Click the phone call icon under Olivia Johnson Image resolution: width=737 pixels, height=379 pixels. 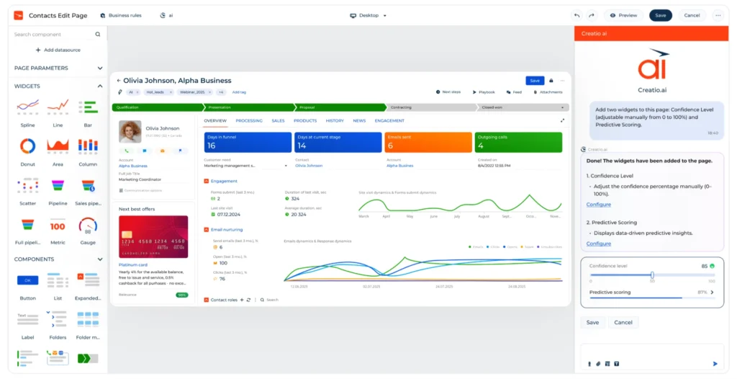(127, 151)
